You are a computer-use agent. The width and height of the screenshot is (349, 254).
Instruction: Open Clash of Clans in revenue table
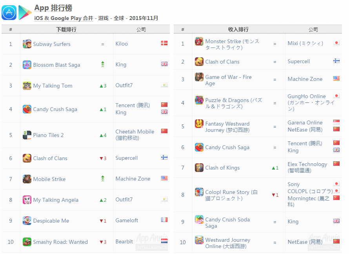click(222, 62)
